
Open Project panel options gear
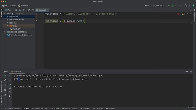(29, 10)
